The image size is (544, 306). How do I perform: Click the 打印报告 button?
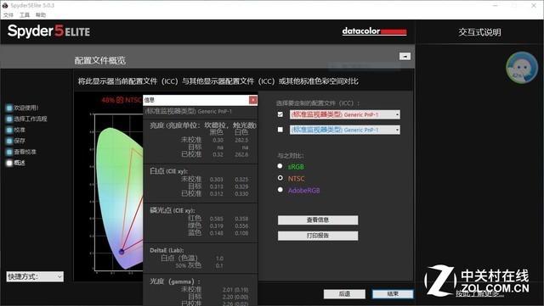point(318,236)
